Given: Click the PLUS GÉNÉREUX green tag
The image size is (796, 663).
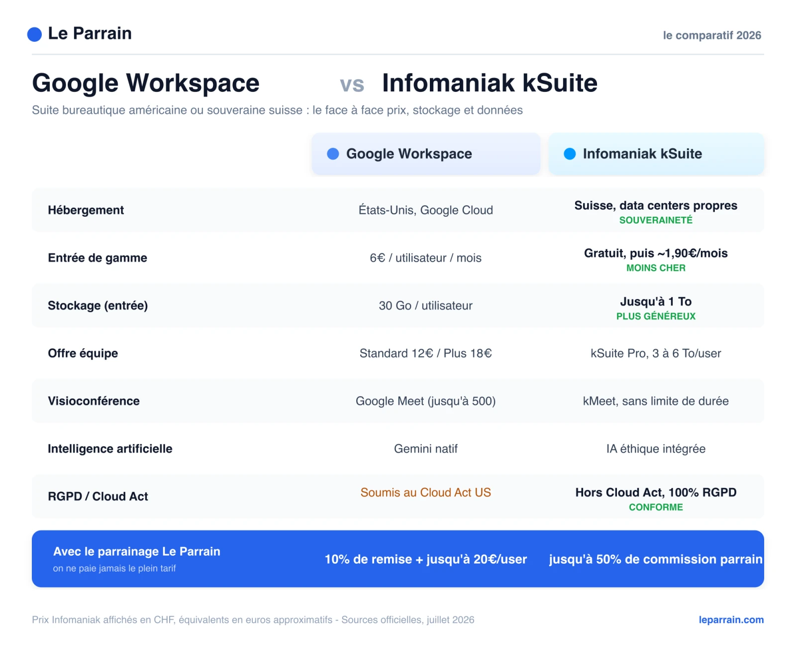Looking at the screenshot, I should (x=656, y=316).
